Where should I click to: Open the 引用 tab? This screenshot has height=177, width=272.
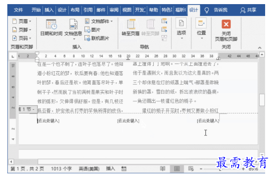point(88,10)
